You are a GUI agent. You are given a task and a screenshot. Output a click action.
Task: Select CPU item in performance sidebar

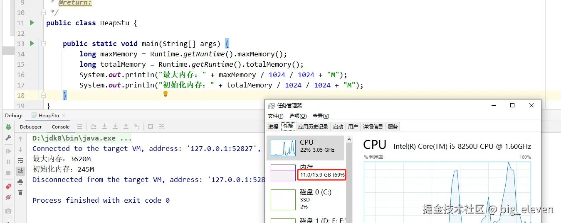pyautogui.click(x=306, y=148)
